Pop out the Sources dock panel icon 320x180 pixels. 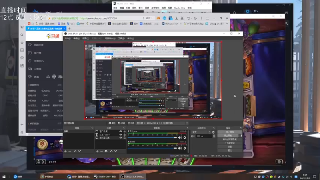124,128
